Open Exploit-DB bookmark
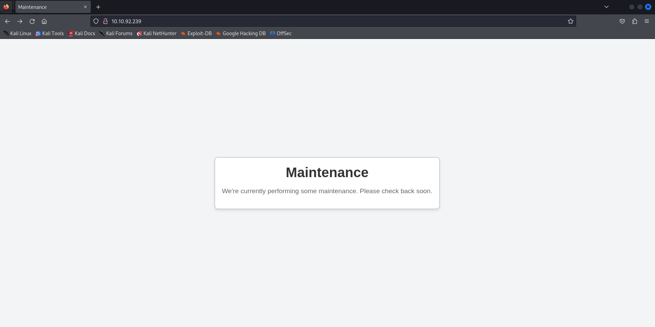Viewport: 655px width, 327px height. click(x=196, y=33)
